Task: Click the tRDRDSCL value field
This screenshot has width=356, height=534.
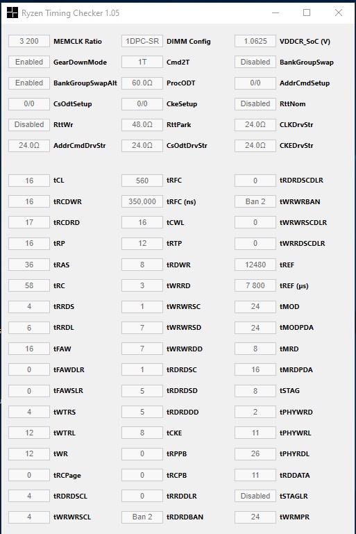Action: tap(29, 496)
